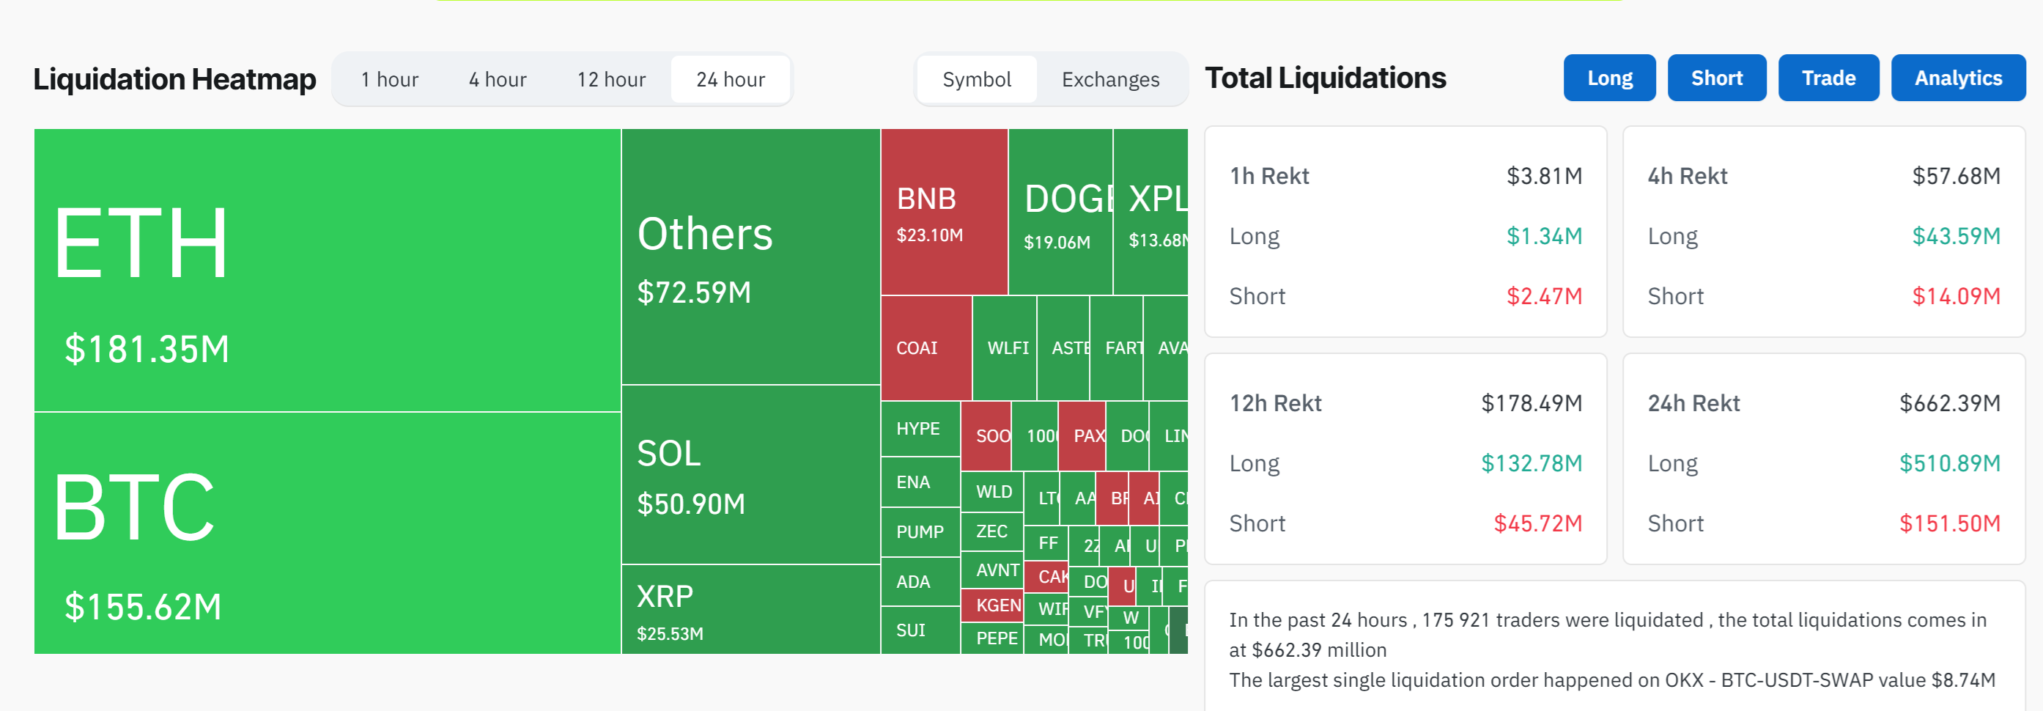Click the ETH tile in heatmap
Image resolution: width=2043 pixels, height=711 pixels.
pyautogui.click(x=327, y=270)
